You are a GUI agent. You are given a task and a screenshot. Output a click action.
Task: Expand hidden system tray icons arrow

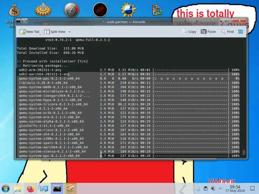coord(220,188)
